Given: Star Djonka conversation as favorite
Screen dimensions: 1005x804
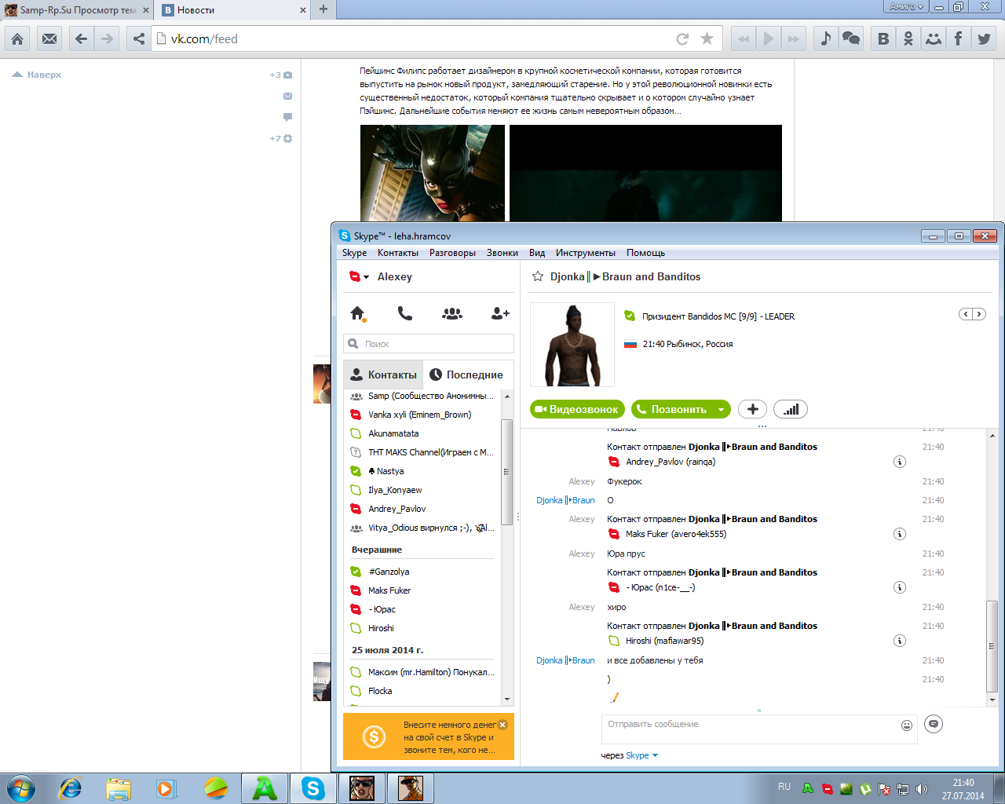Looking at the screenshot, I should 538,276.
